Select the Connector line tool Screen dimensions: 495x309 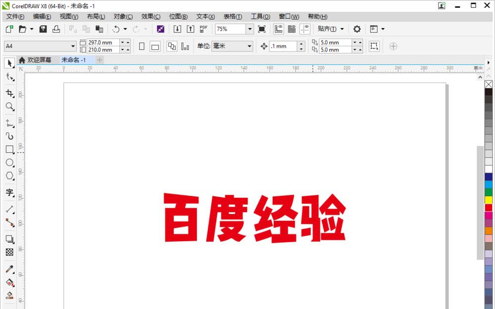click(9, 222)
